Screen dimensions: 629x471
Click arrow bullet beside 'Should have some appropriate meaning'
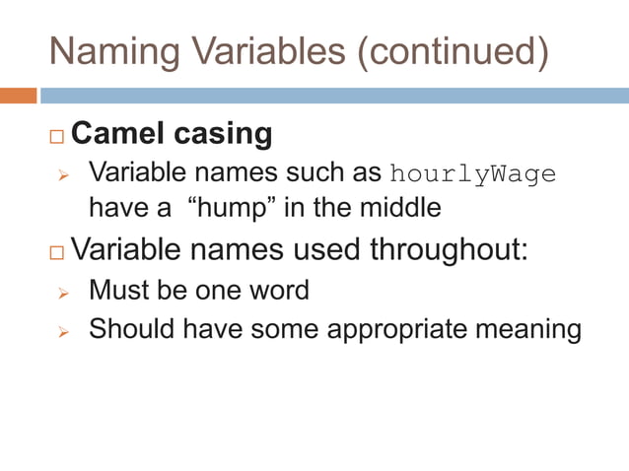61,331
